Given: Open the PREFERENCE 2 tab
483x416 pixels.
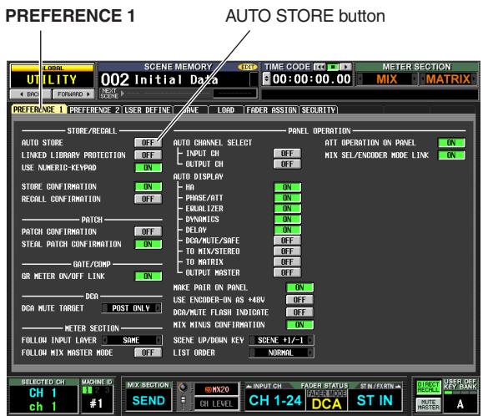Looking at the screenshot, I should 94,110.
